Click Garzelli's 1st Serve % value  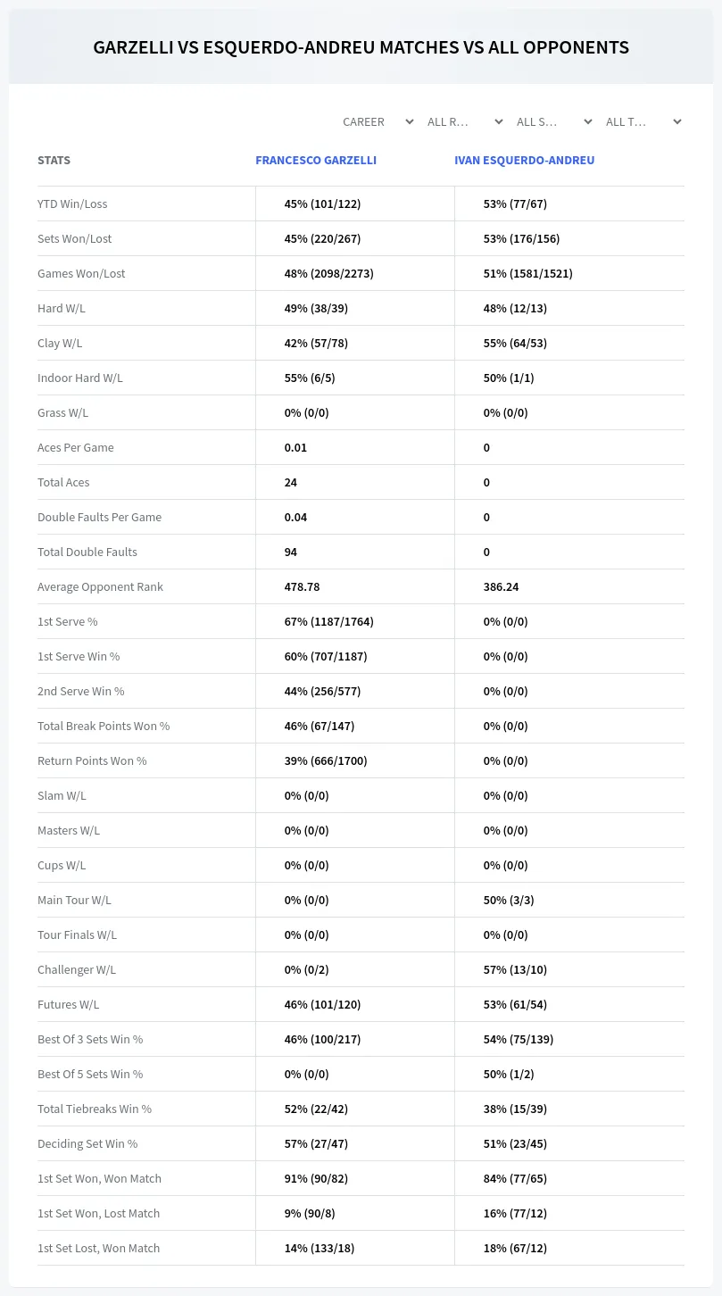pyautogui.click(x=329, y=621)
